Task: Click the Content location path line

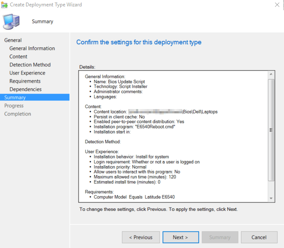Action: point(156,112)
